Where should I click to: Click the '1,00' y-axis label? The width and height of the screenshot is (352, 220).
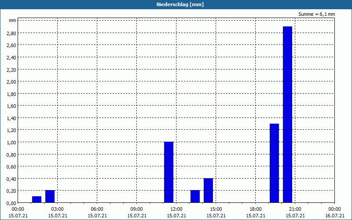pos(12,142)
